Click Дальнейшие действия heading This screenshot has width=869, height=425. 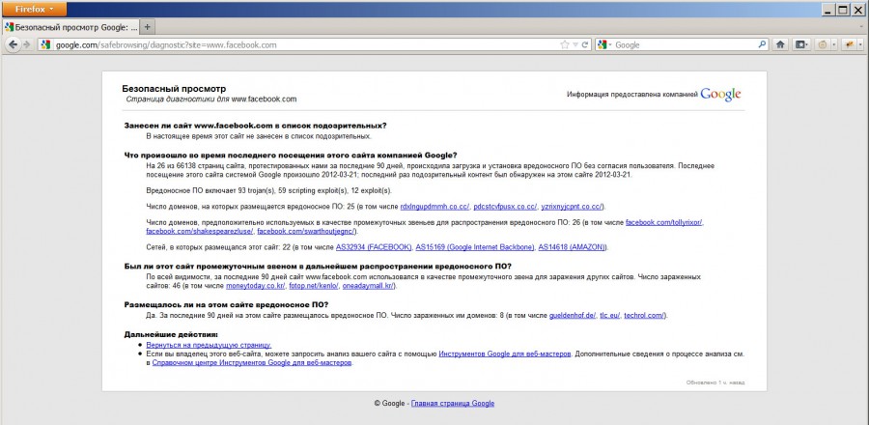click(171, 334)
